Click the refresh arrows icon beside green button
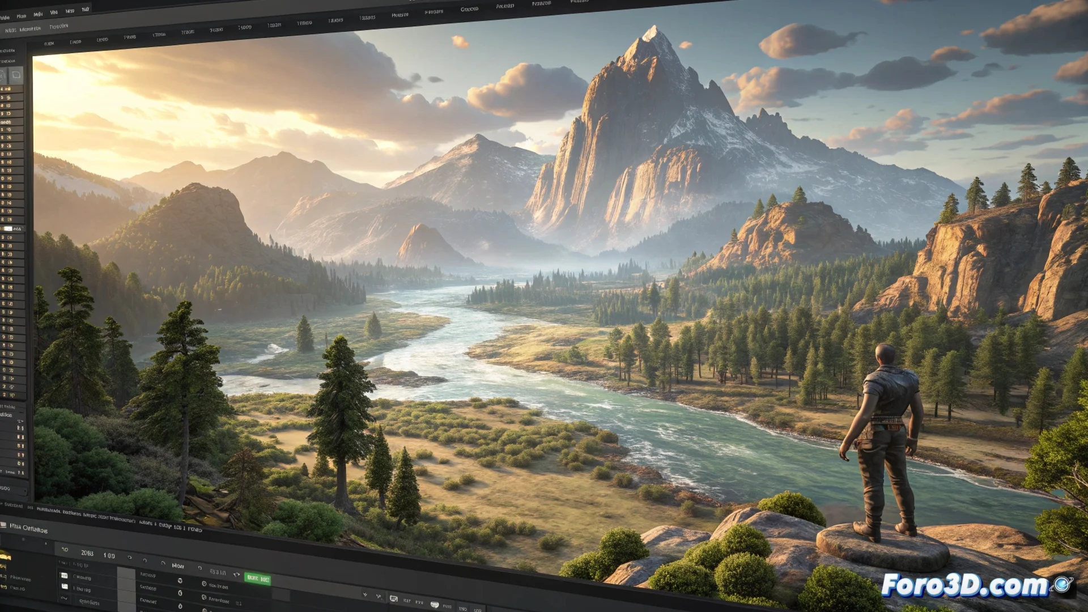The width and height of the screenshot is (1088, 612). coord(236,575)
